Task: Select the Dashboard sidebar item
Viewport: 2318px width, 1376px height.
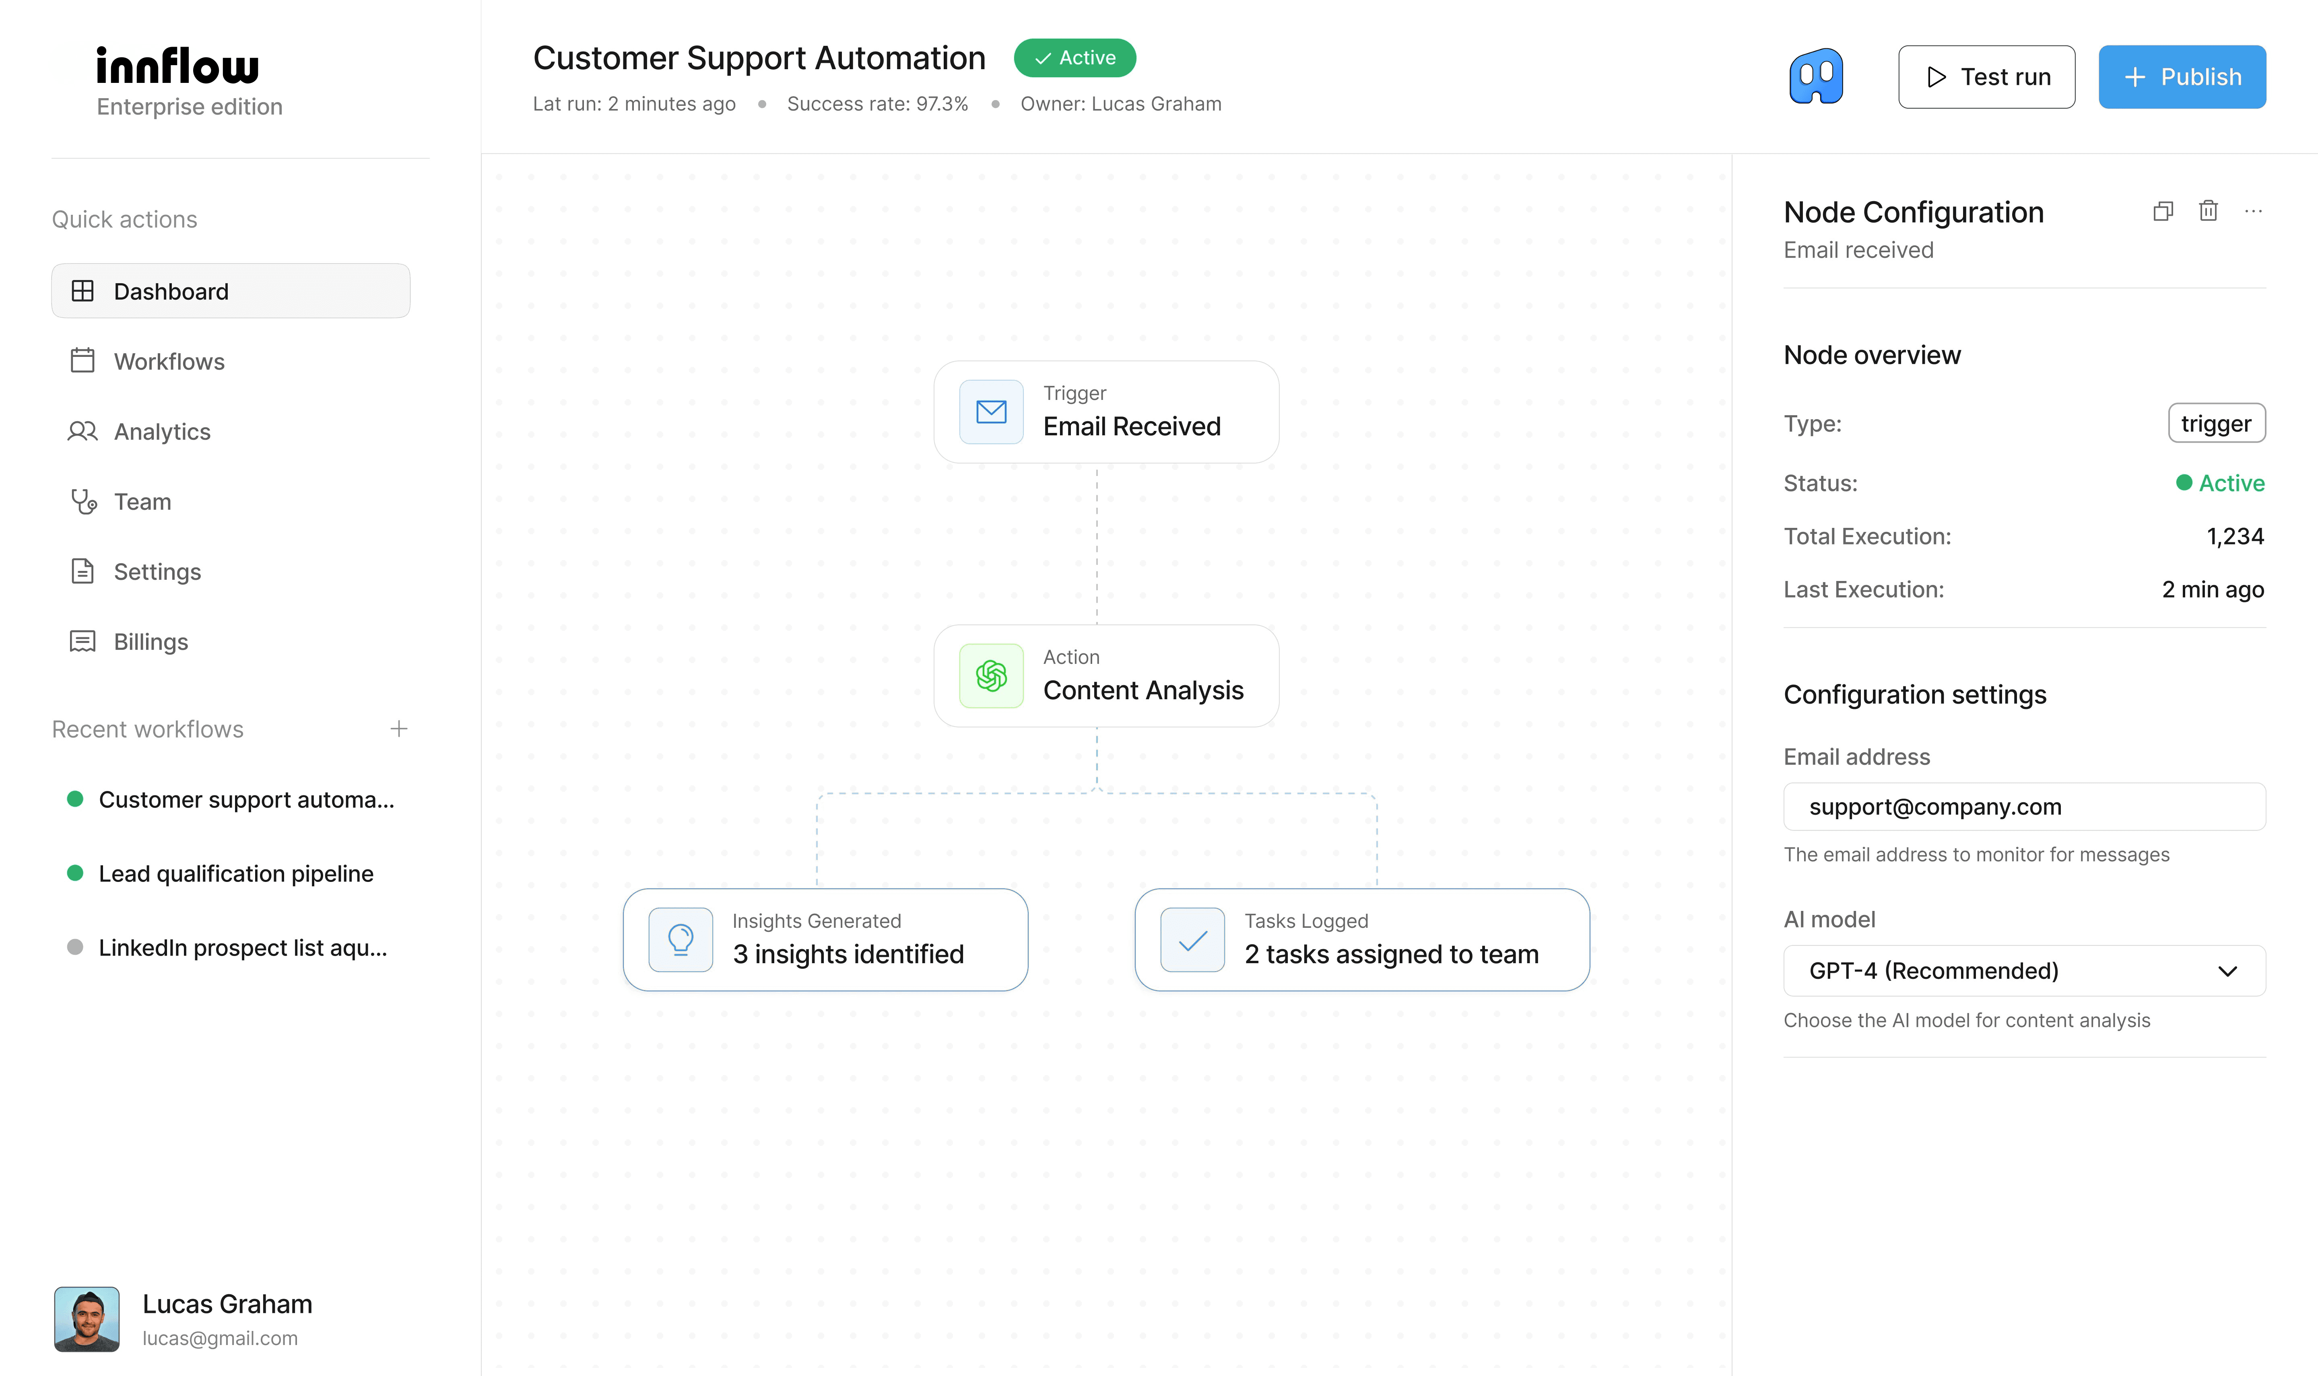Action: (x=230, y=291)
